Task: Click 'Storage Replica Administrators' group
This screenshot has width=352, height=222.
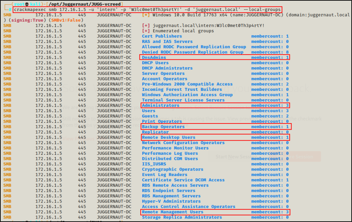Action: [x=182, y=218]
